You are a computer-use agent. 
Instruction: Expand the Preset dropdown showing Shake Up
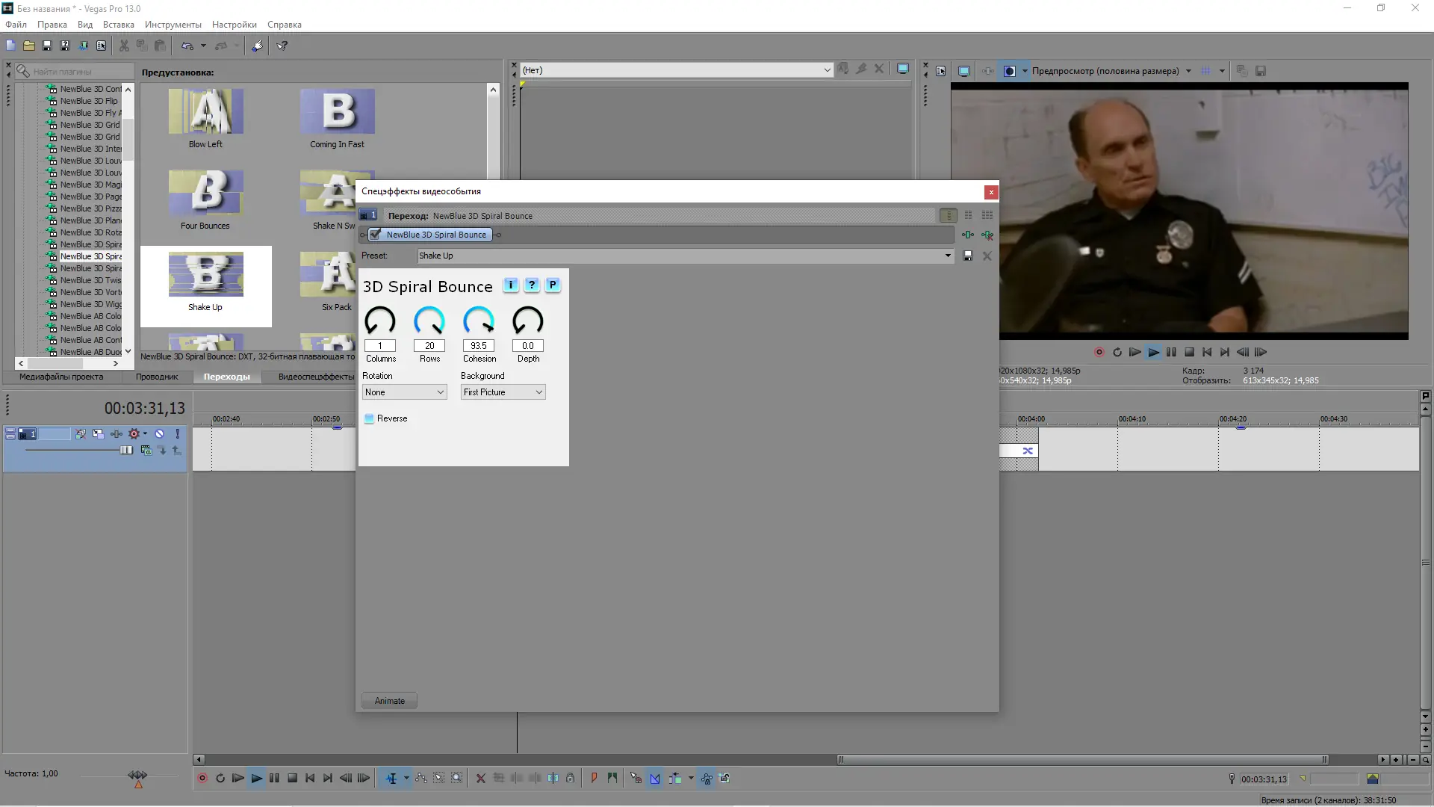(x=948, y=256)
